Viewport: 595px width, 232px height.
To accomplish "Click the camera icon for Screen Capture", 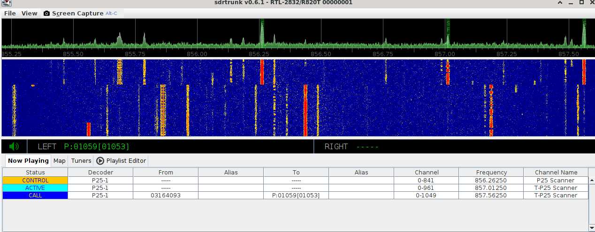I will (46, 14).
